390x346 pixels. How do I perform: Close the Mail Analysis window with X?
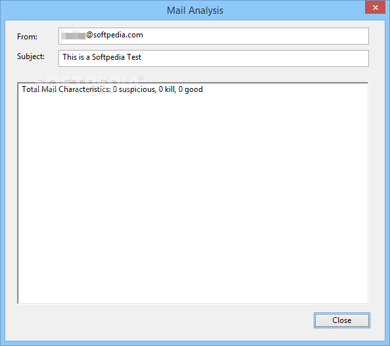point(375,7)
